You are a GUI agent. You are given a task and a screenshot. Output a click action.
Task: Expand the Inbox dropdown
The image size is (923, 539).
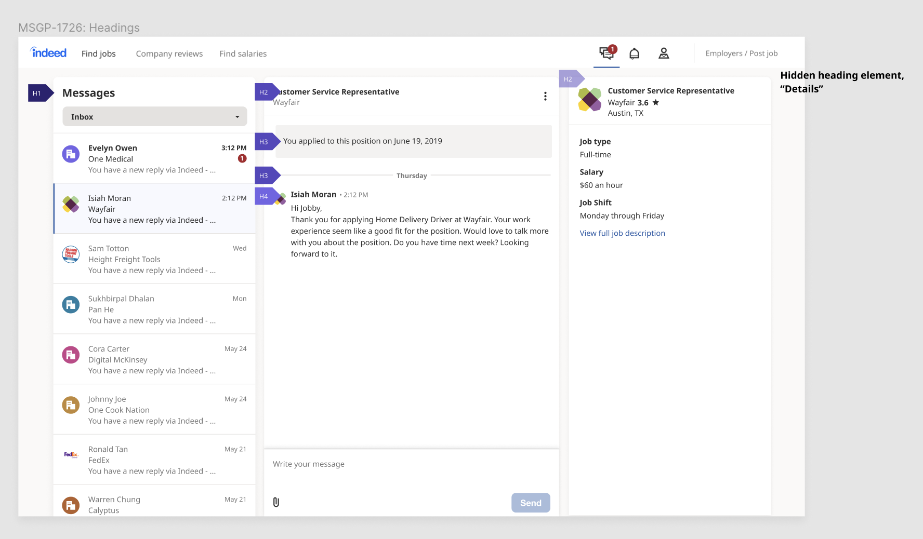coord(155,116)
